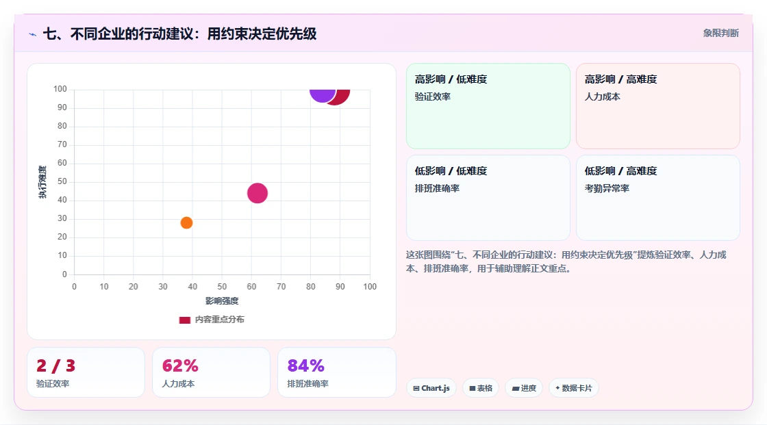Click the 2 / 3 value text
The image size is (767, 425).
55,365
